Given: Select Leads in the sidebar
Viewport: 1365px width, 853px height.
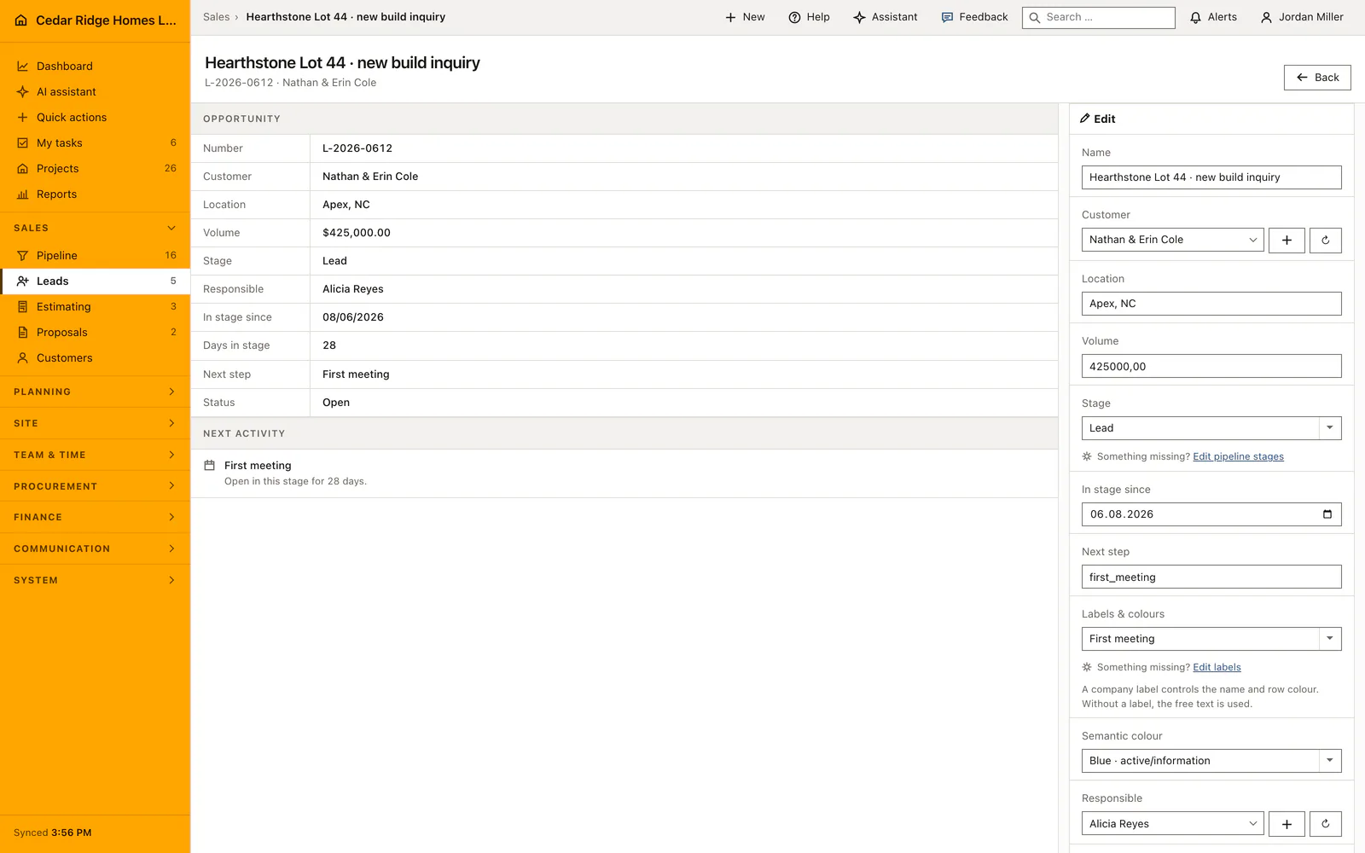Looking at the screenshot, I should pyautogui.click(x=95, y=281).
